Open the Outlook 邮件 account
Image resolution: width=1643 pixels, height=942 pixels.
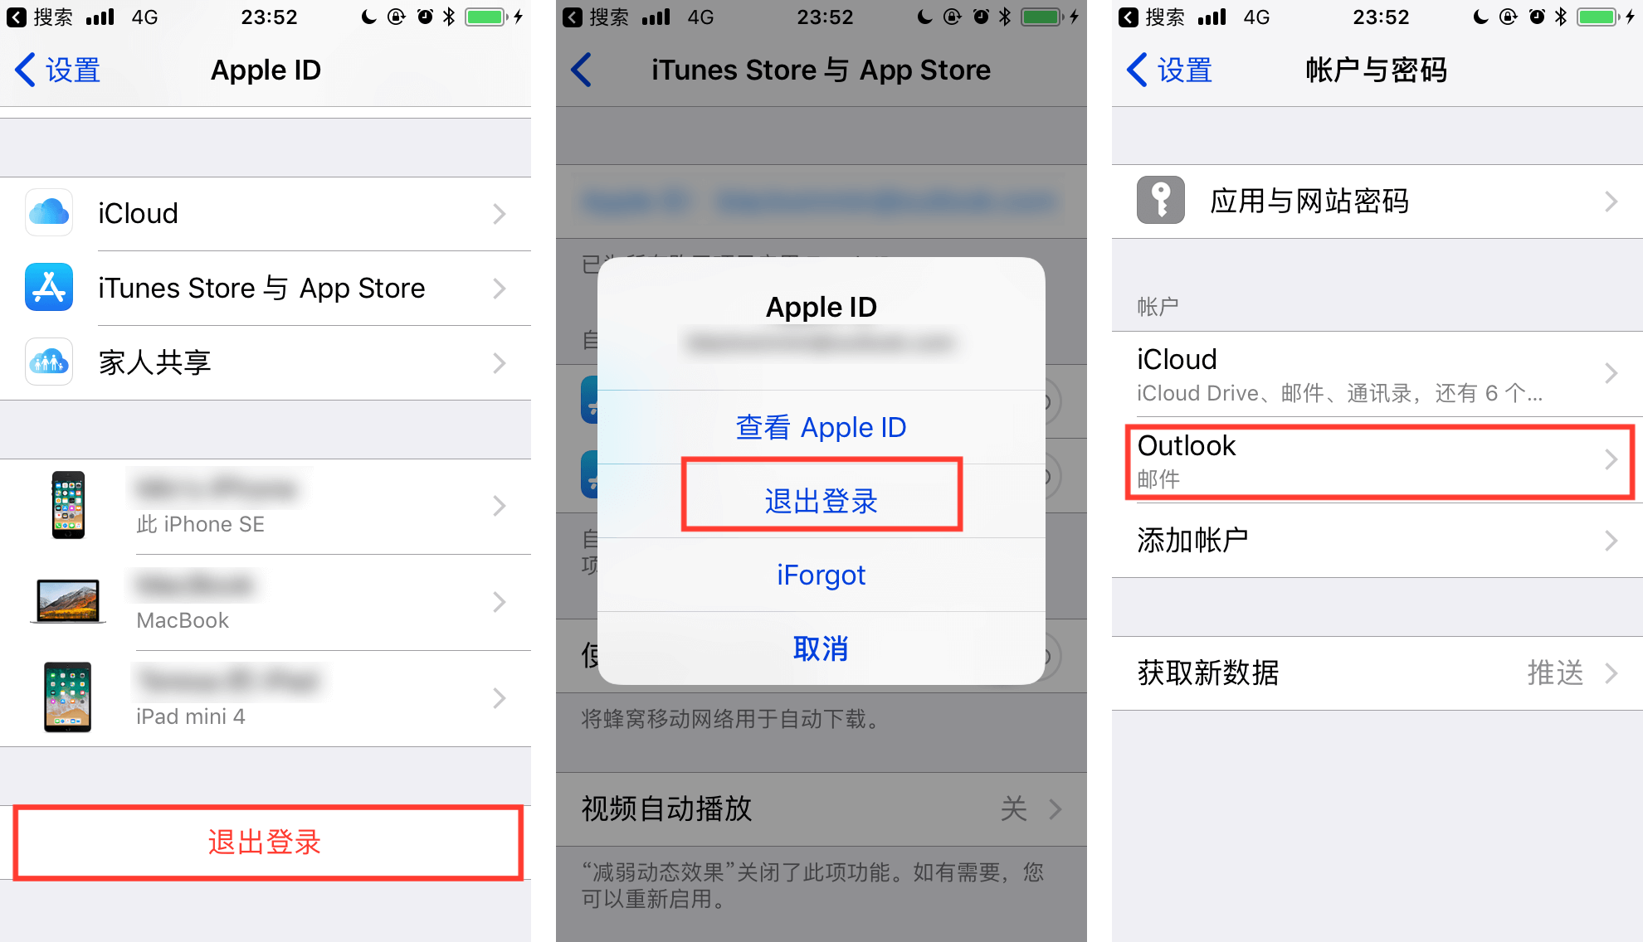click(x=1377, y=461)
